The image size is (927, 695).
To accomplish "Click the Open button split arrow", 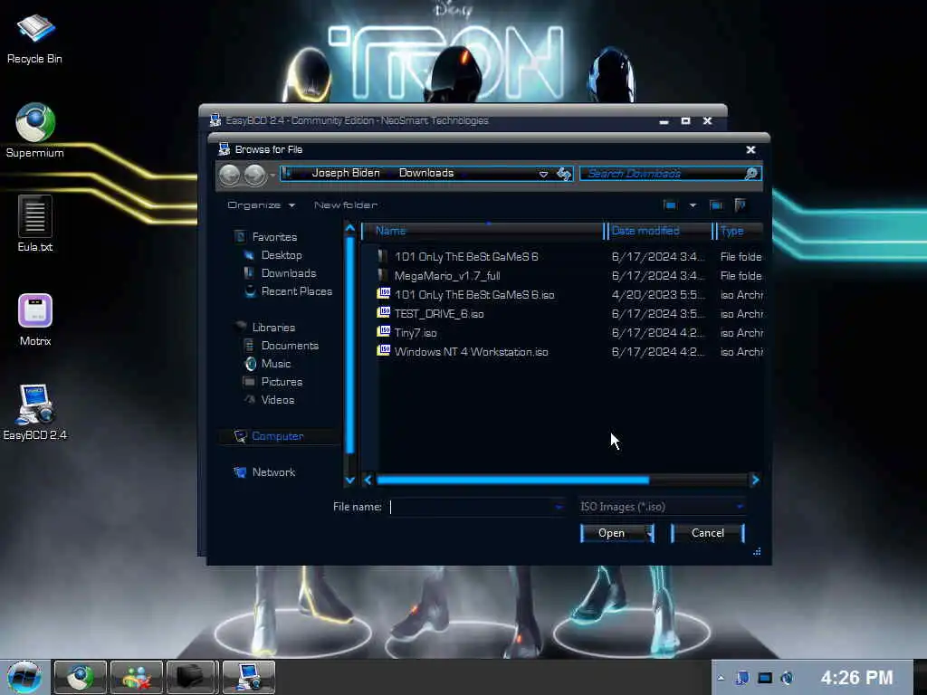I will tap(649, 533).
